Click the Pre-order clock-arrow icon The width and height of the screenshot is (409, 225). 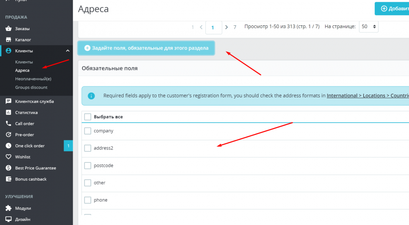tap(8, 135)
